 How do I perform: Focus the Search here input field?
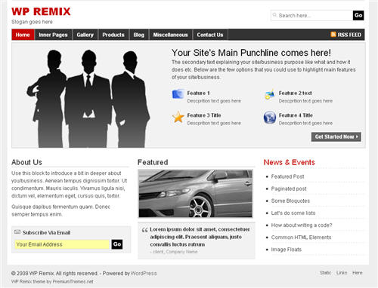pyautogui.click(x=311, y=15)
